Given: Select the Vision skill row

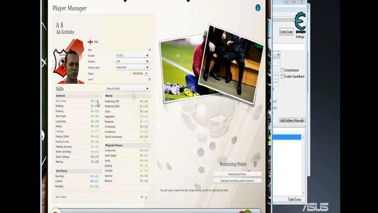Looking at the screenshot, I should 127,112.
